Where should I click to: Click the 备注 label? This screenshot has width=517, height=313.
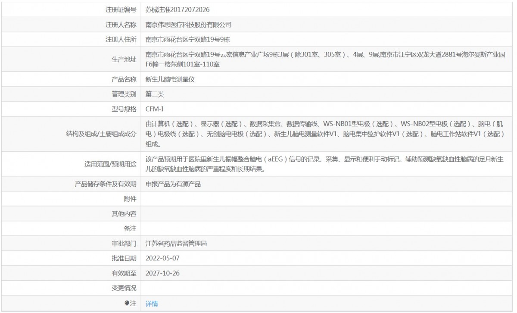[130, 228]
